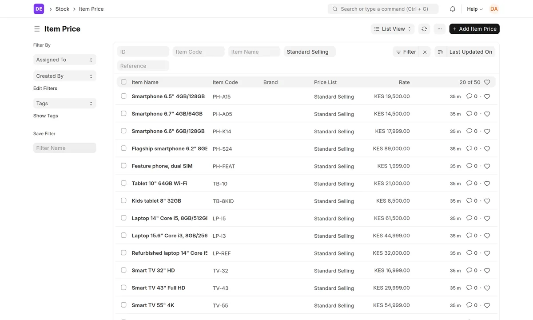Go to Stock breadcrumb

(62, 9)
